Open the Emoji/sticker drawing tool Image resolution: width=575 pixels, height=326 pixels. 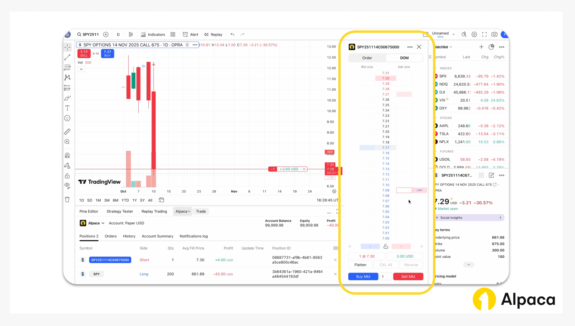pos(67,118)
